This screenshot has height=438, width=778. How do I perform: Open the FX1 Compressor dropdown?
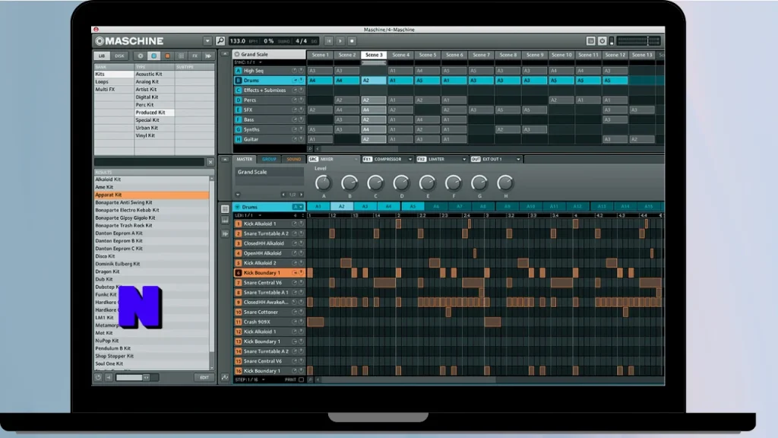tap(410, 160)
